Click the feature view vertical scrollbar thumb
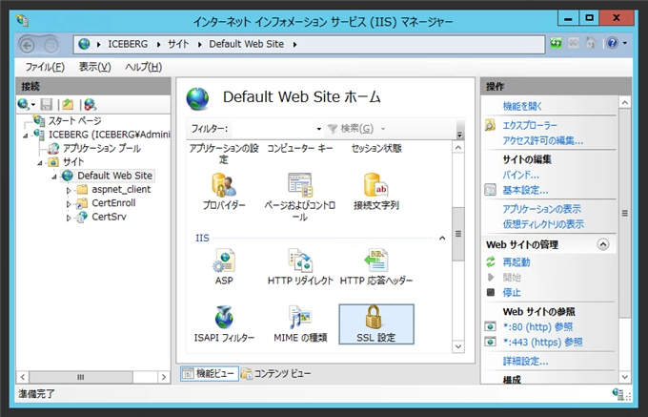The image size is (648, 417). pyautogui.click(x=458, y=234)
